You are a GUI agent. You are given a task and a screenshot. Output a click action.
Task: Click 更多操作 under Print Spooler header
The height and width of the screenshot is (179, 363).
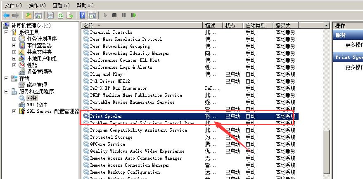[x=354, y=67]
